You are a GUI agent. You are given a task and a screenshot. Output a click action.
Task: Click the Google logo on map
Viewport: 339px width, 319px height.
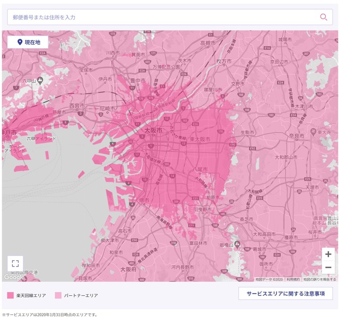[x=14, y=277]
